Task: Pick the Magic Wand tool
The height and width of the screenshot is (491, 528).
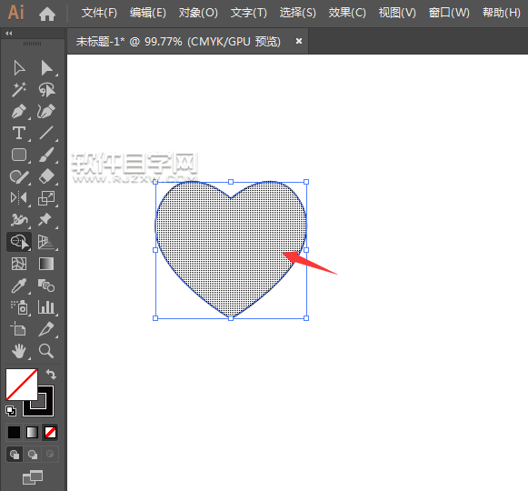Action: pyautogui.click(x=19, y=90)
